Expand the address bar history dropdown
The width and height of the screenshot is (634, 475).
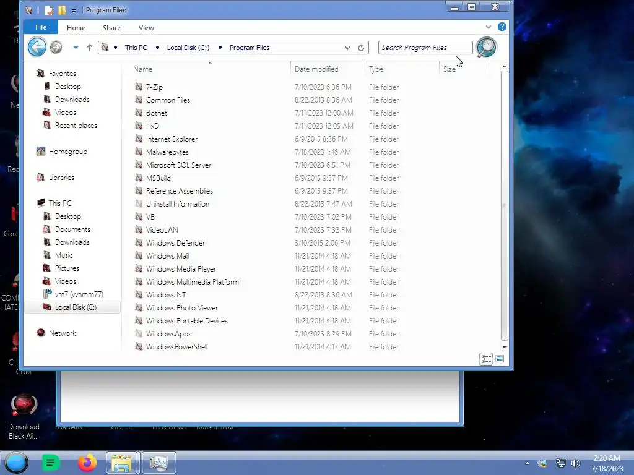coord(347,48)
